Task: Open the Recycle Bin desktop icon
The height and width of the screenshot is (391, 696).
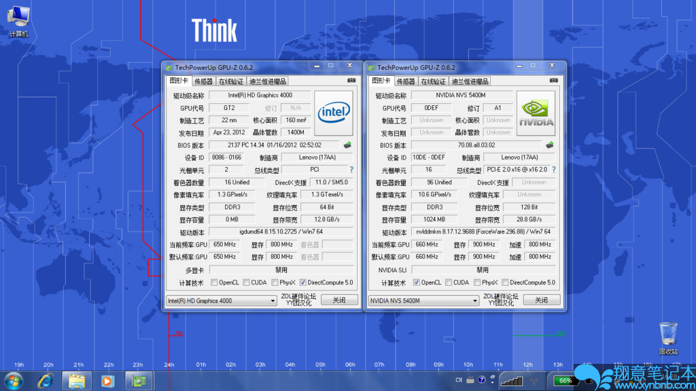Action: 668,338
